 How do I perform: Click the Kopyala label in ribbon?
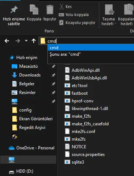34,19
